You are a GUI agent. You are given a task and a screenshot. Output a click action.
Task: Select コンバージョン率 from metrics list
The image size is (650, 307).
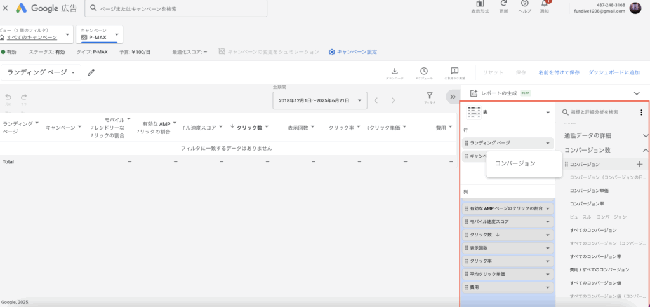click(587, 203)
